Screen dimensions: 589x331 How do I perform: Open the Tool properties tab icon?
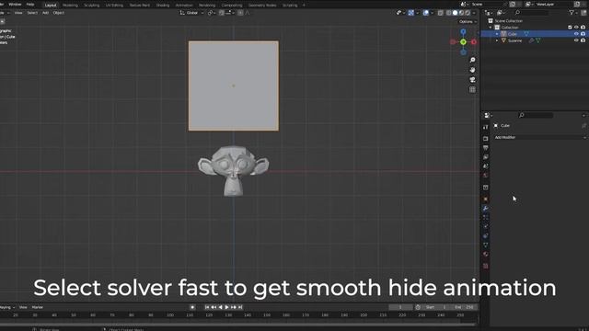click(x=485, y=127)
